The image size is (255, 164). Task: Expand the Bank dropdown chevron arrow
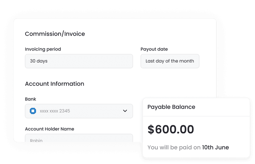(x=125, y=111)
